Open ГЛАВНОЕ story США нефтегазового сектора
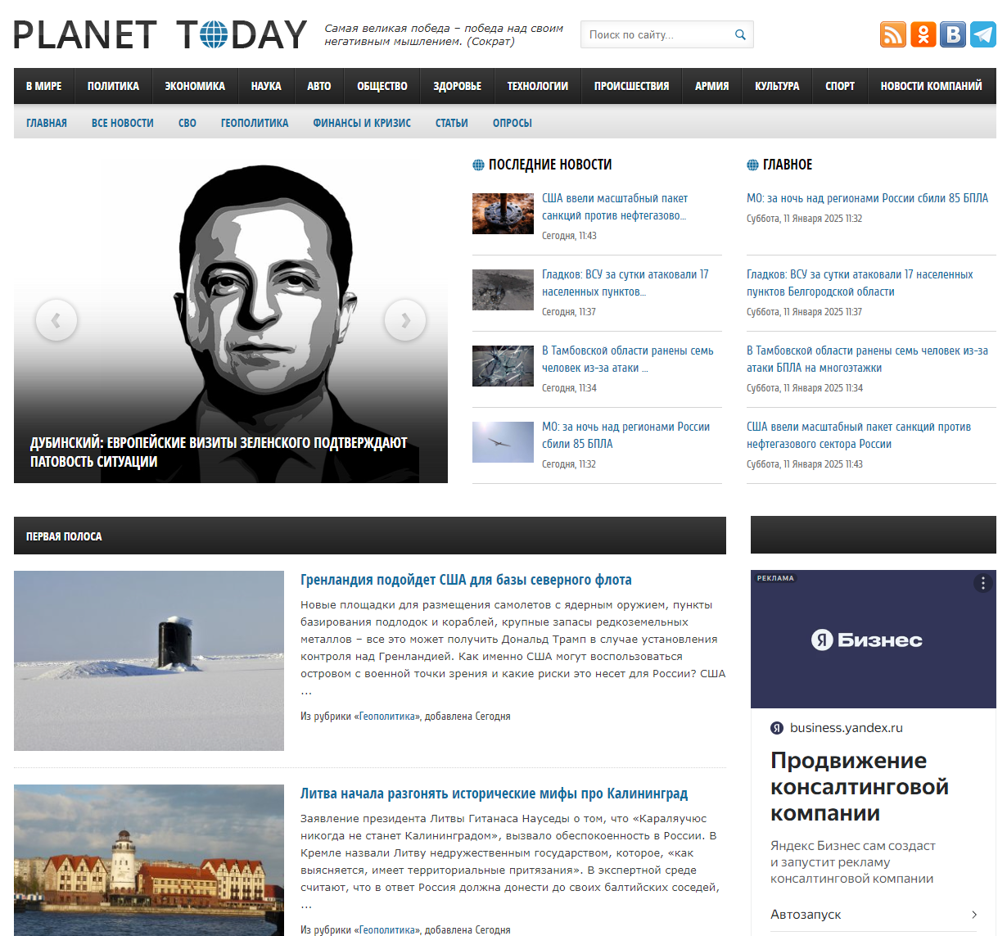Viewport: 1007px width, 936px height. pos(859,436)
